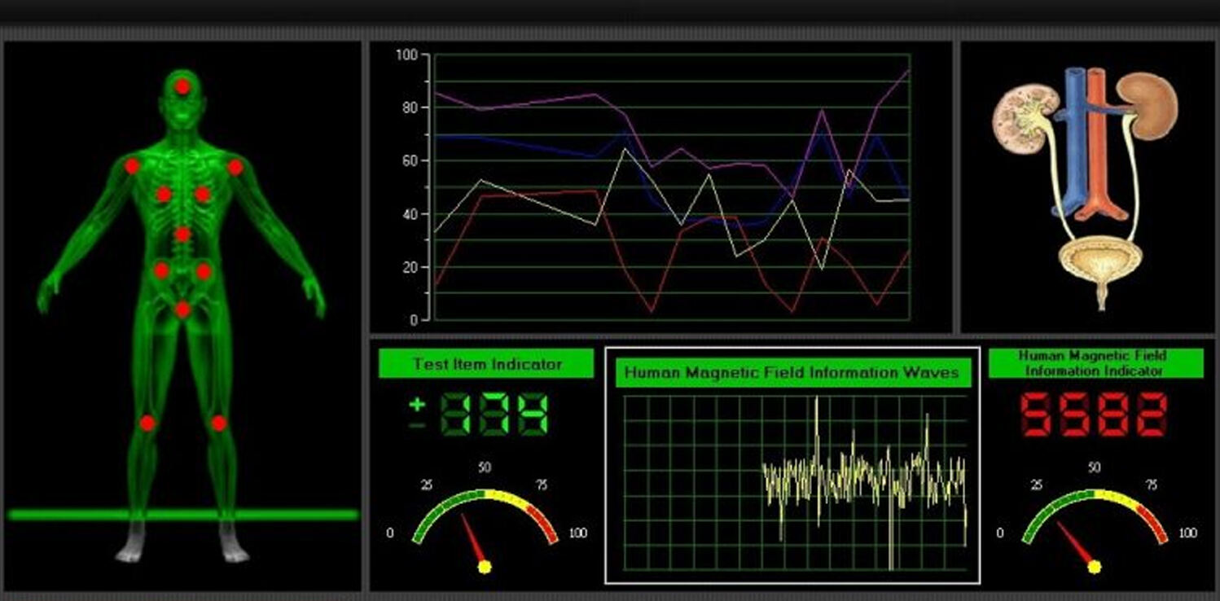Select the Human Magnetic Field Information Waves title

pyautogui.click(x=792, y=373)
